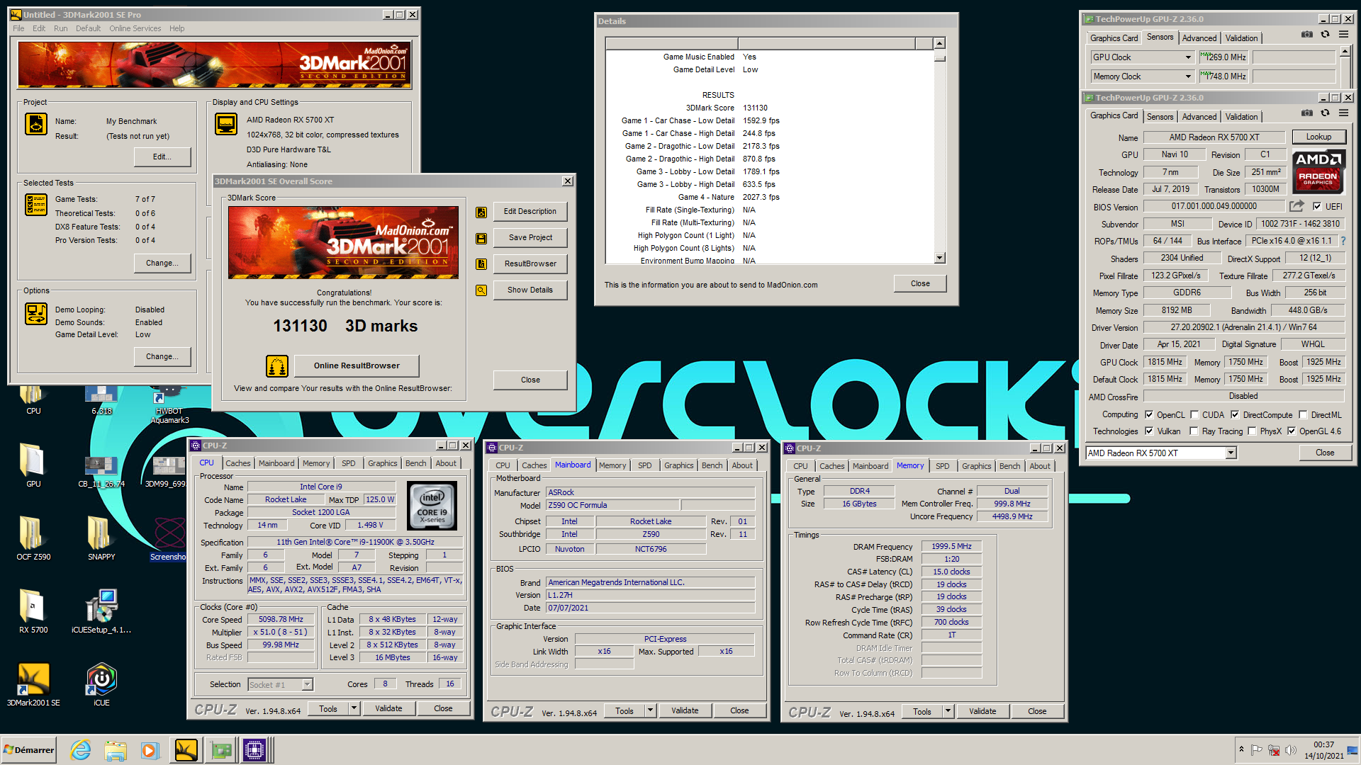Click the Options panel icon in 3DMark2001
Screen dimensions: 1361x765
coord(36,313)
